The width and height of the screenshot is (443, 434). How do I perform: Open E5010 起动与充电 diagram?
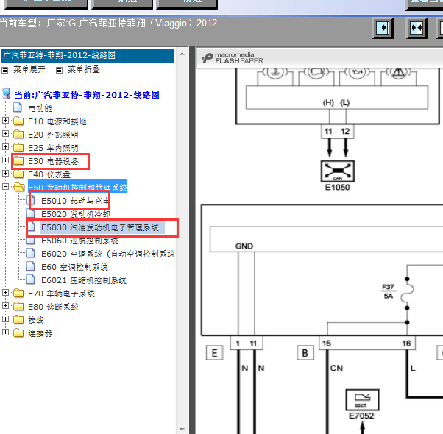click(x=75, y=201)
